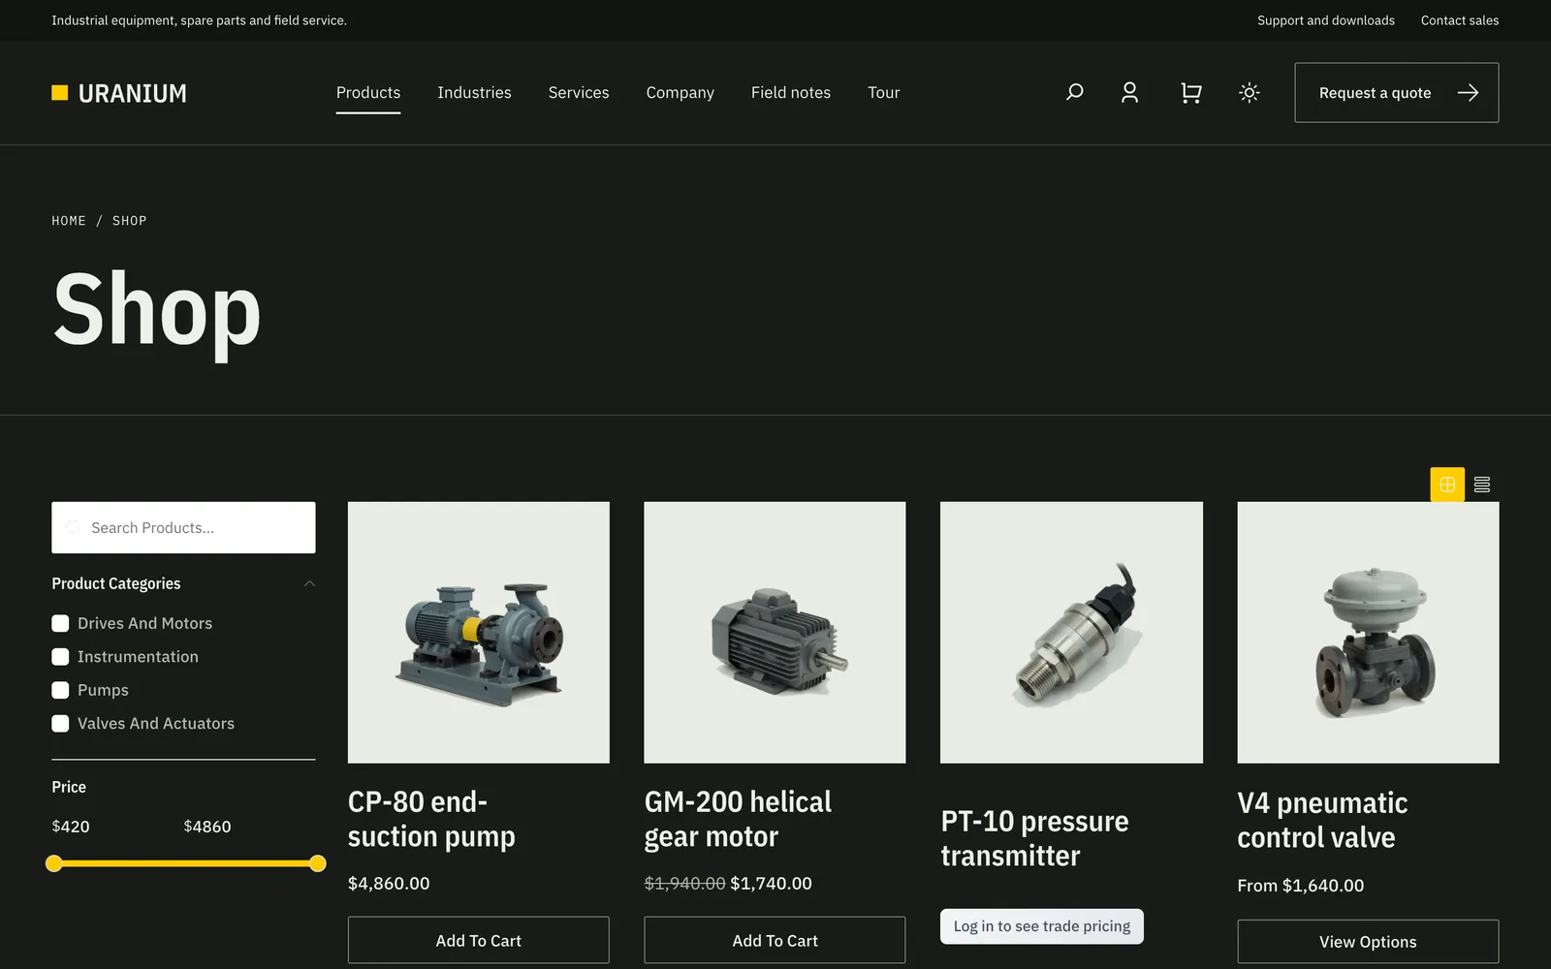Click the URANIUM brand name
Viewport: 1551px width, 969px height.
(x=132, y=93)
